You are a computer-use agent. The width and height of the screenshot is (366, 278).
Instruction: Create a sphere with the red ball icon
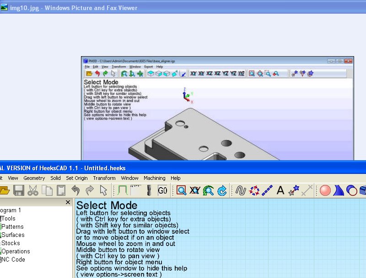(x=325, y=190)
